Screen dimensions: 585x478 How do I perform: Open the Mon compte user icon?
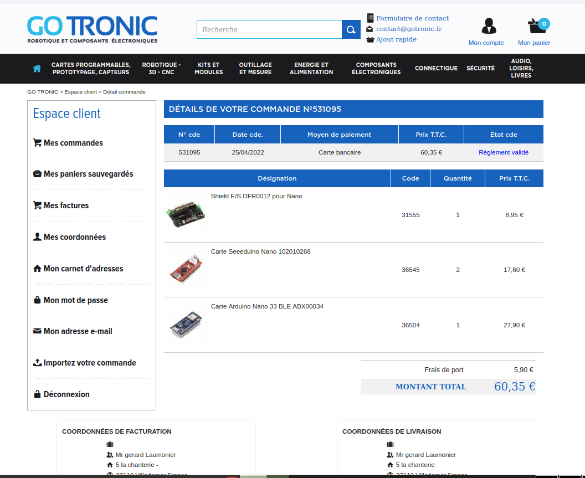488,26
